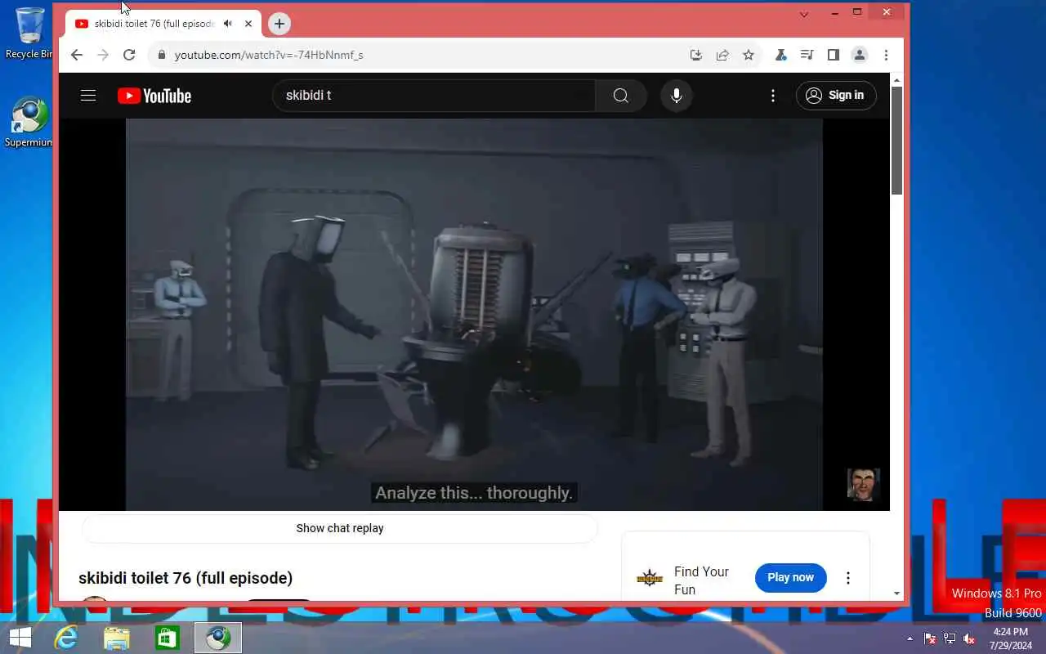Viewport: 1046px width, 654px height.
Task: Go back with browser back arrow
Action: pyautogui.click(x=77, y=55)
